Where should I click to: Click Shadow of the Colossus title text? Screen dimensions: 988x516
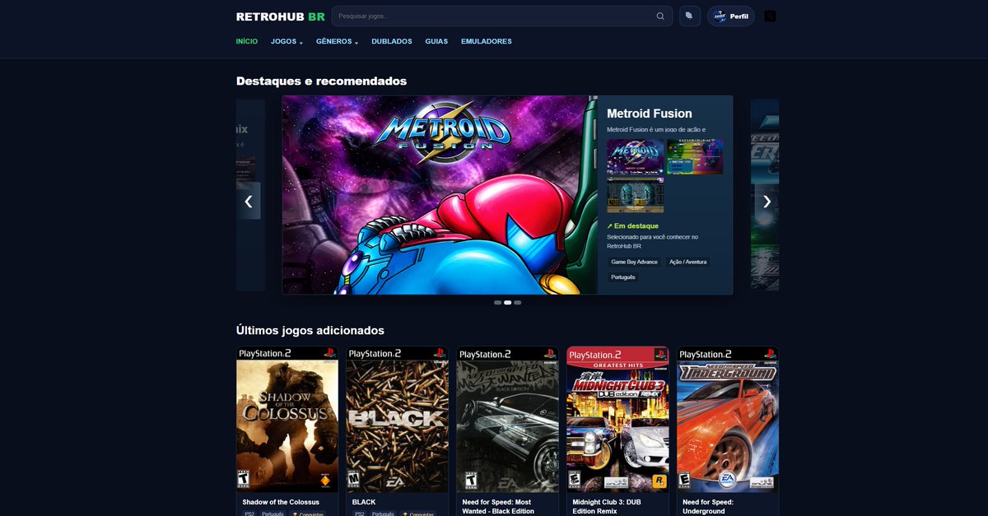tap(281, 502)
